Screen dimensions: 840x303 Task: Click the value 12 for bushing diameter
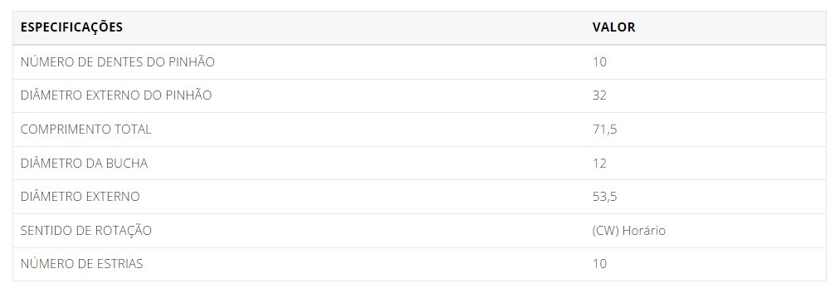[x=599, y=164]
